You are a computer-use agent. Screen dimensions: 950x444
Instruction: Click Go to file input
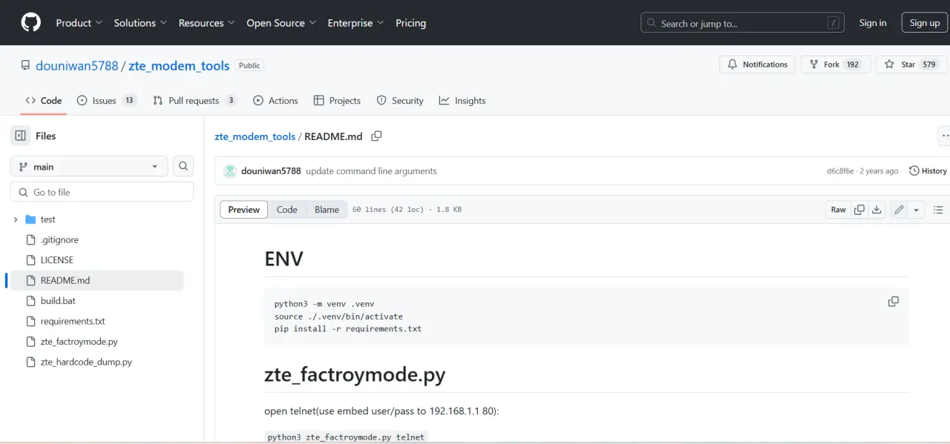pos(102,192)
